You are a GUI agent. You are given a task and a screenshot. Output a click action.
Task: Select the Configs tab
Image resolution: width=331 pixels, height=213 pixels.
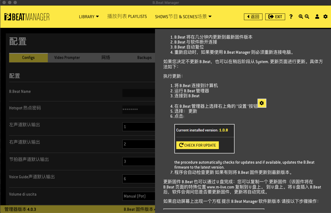coord(28,58)
